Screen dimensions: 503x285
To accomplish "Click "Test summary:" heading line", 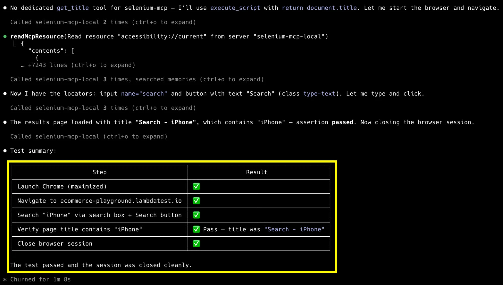I will click(33, 151).
